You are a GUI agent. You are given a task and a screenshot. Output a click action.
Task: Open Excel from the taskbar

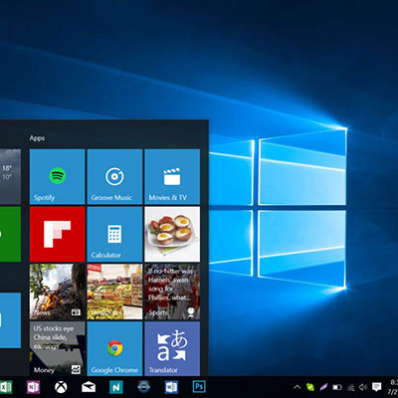coord(6,387)
